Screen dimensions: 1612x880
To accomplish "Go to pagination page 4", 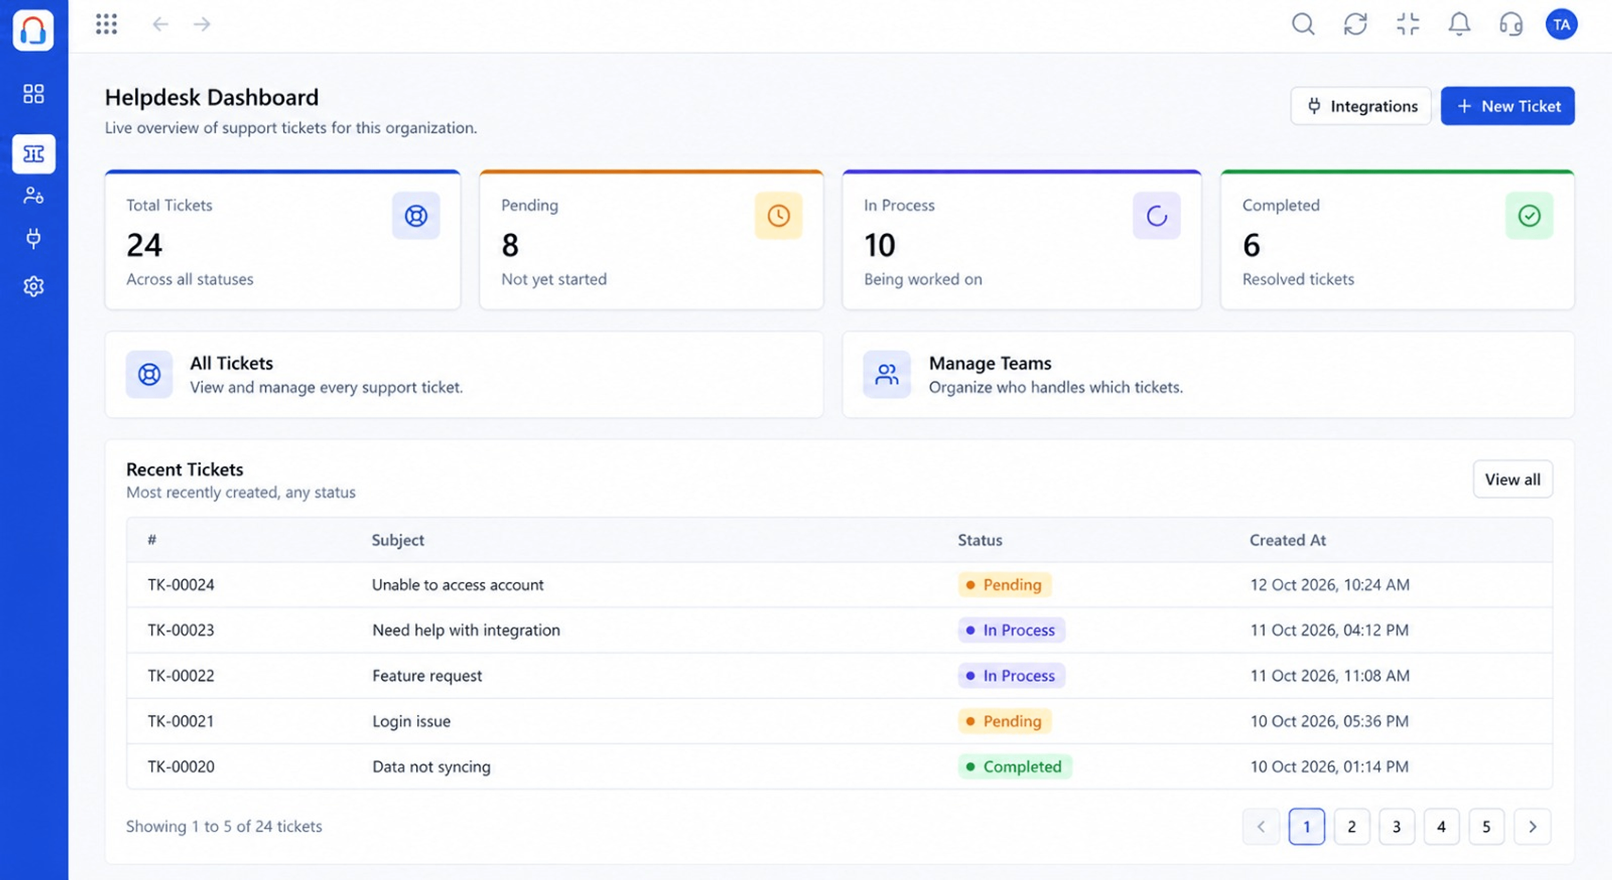I will [1442, 826].
